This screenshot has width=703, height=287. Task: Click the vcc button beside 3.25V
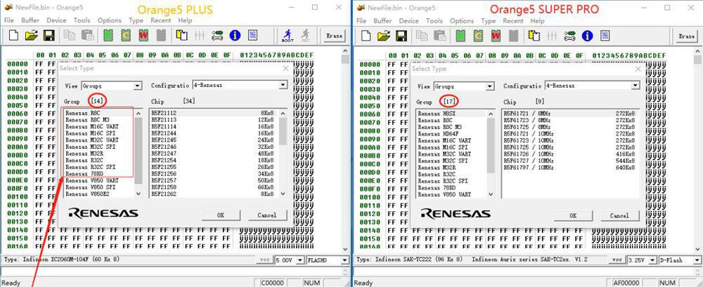(617, 260)
